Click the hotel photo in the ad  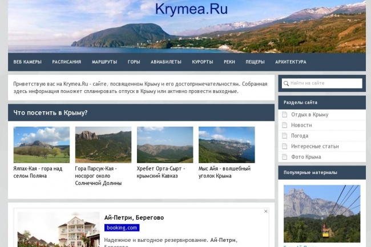pos(58,229)
